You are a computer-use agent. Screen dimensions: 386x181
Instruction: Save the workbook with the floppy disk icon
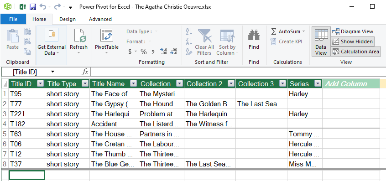click(x=33, y=7)
